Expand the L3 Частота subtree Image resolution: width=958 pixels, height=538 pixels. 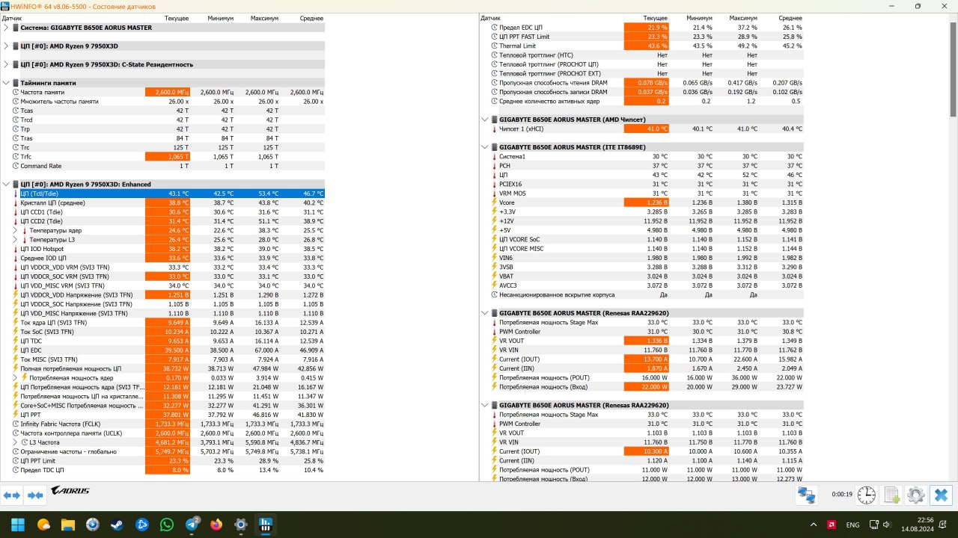point(15,442)
